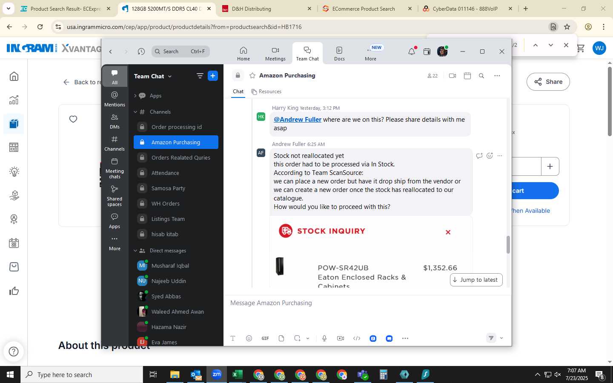Show All chats in sidebar
Image resolution: width=613 pixels, height=383 pixels.
click(115, 77)
